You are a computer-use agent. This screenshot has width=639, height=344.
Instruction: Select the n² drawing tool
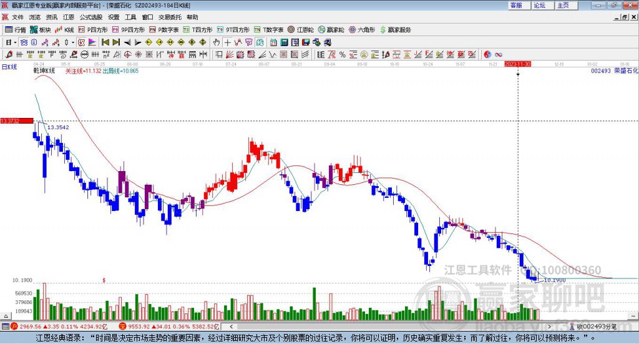click(106, 54)
